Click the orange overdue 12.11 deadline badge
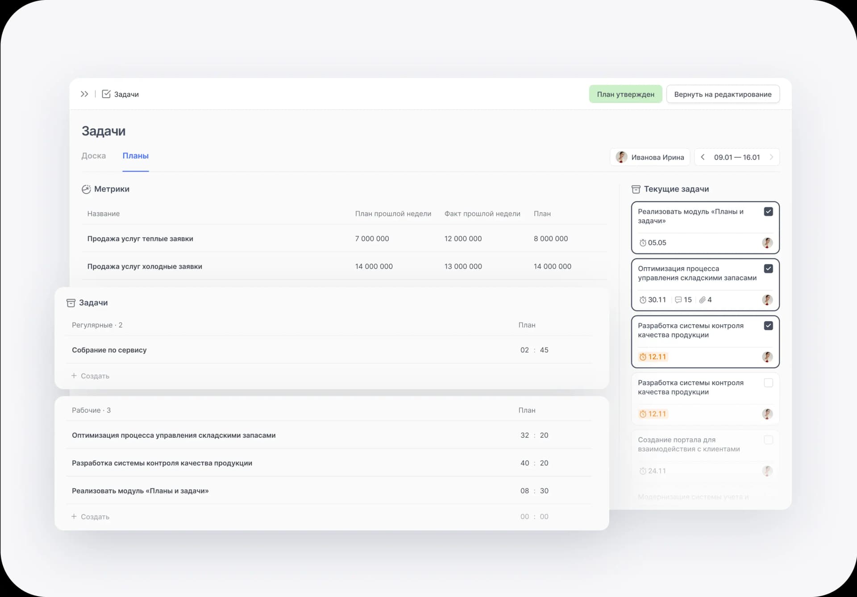This screenshot has width=857, height=597. pyautogui.click(x=653, y=357)
